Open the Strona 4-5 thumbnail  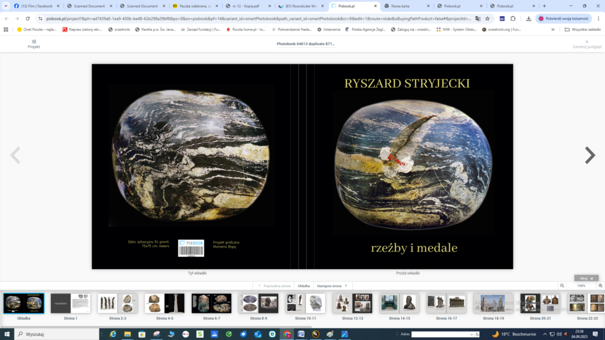tap(164, 303)
